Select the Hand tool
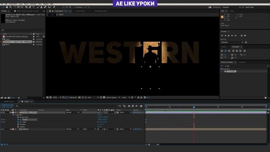Image resolution: width=270 pixels, height=152 pixels. (x=7, y=7)
